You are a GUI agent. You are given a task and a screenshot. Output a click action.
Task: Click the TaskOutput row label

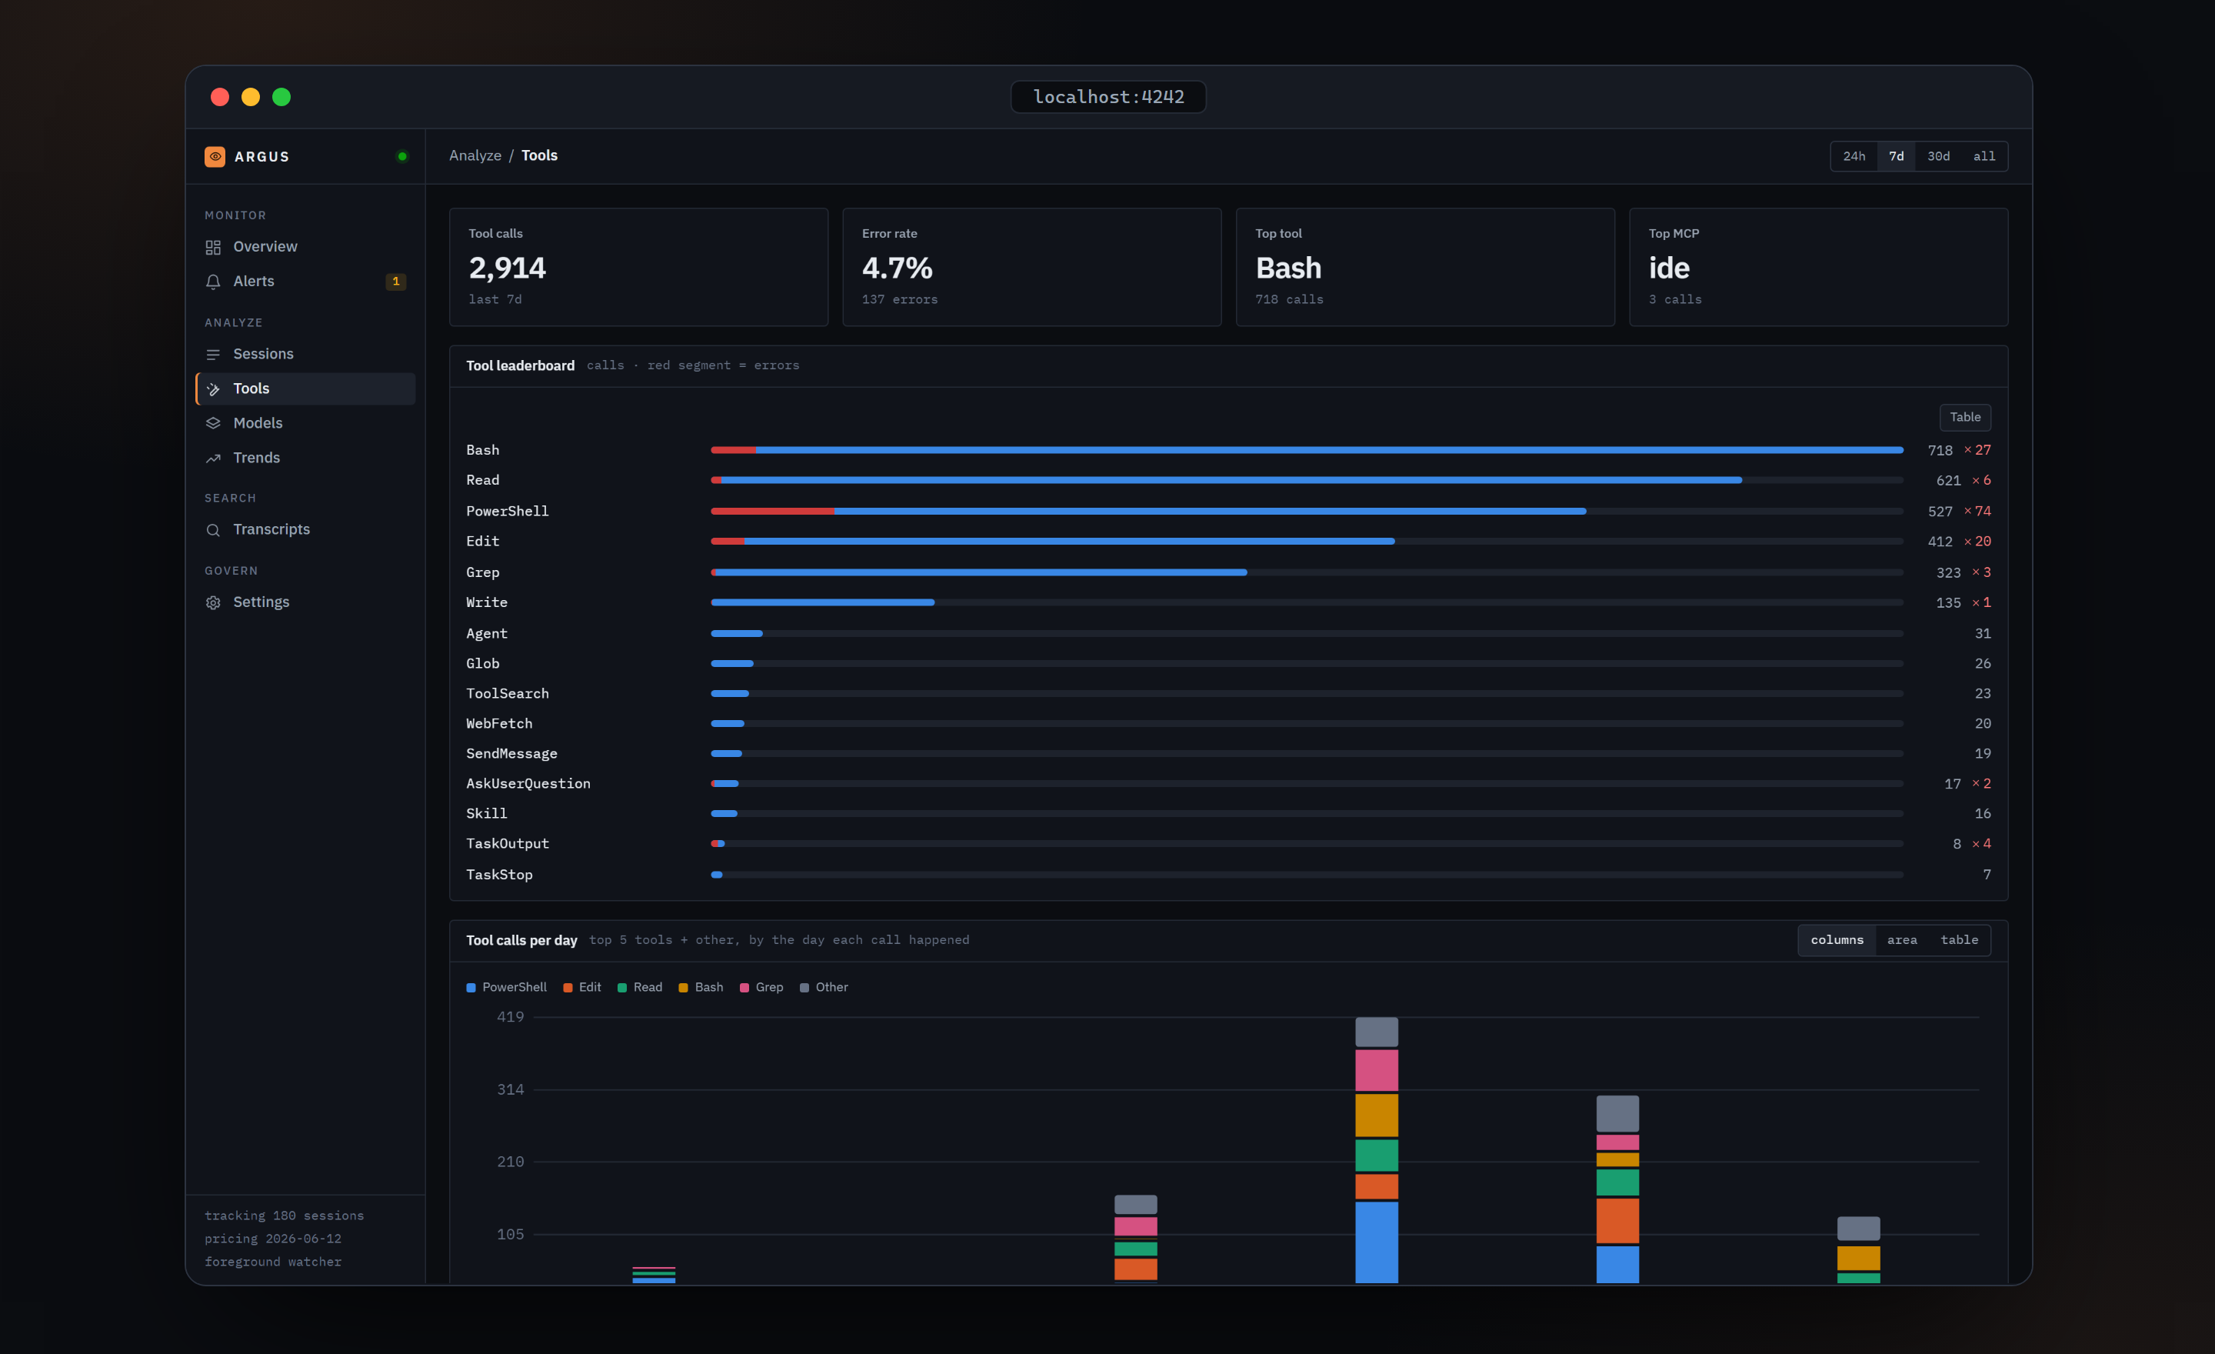[x=507, y=844]
